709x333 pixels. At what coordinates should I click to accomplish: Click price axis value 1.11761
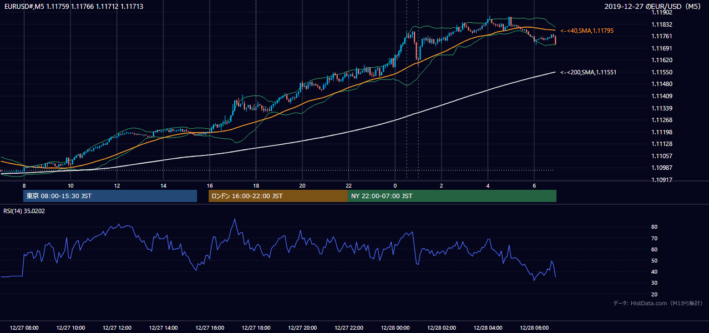[662, 36]
